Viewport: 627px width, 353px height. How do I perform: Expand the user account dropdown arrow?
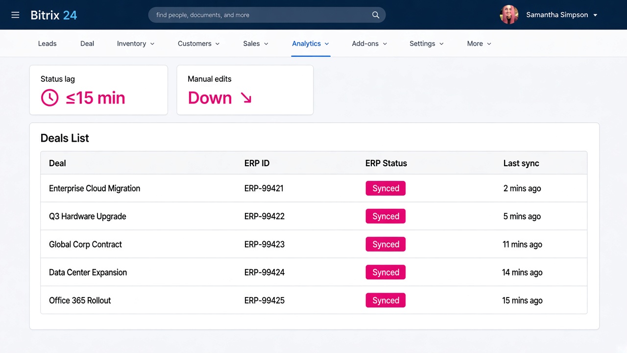click(595, 15)
